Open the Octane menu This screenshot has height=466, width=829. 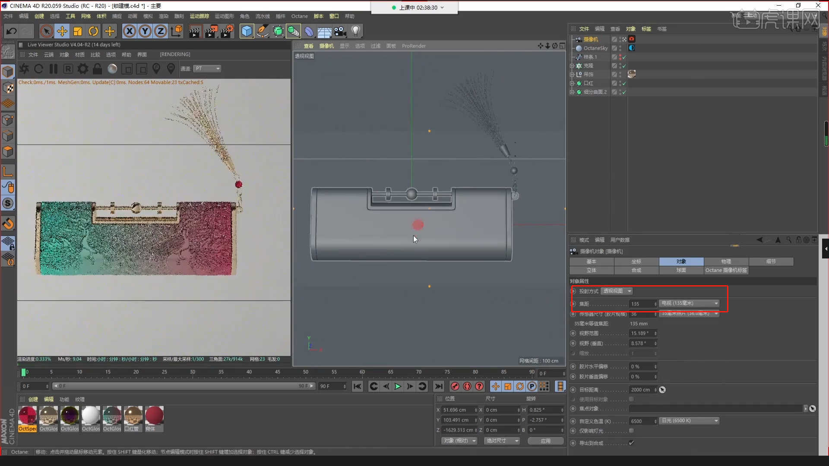pyautogui.click(x=299, y=16)
